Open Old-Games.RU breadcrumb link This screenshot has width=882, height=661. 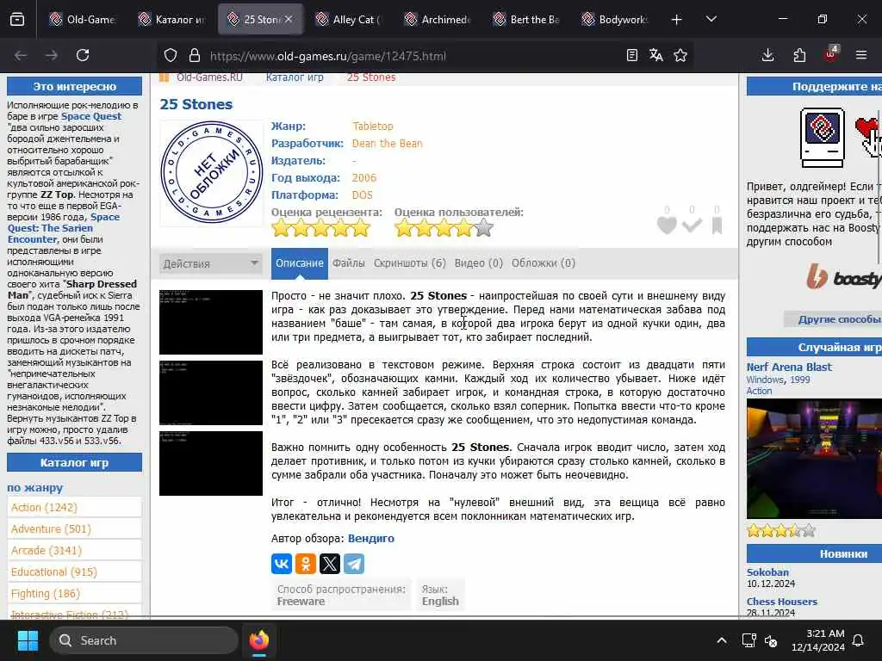pyautogui.click(x=209, y=77)
